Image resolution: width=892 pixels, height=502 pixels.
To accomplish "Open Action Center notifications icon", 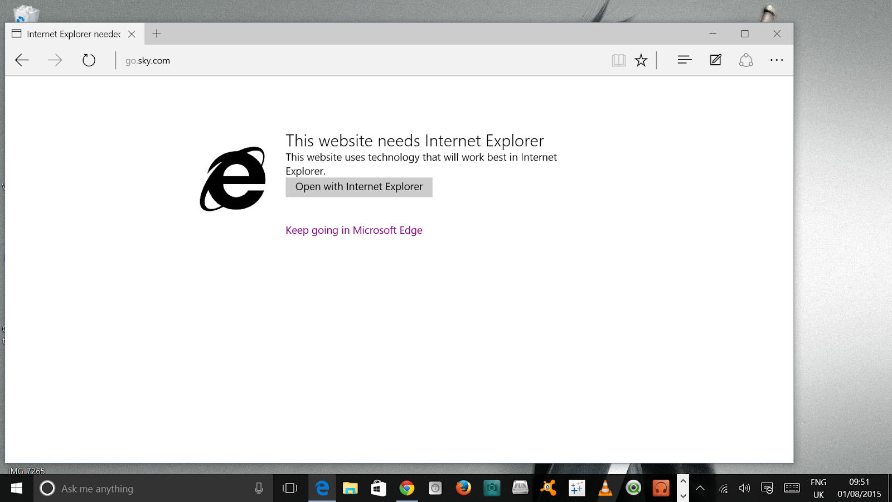I will 767,489.
